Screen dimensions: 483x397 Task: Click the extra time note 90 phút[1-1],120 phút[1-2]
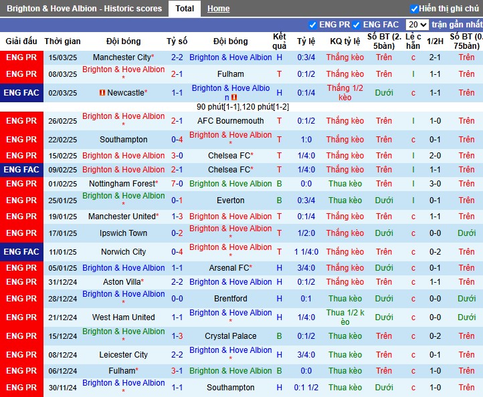click(x=243, y=107)
